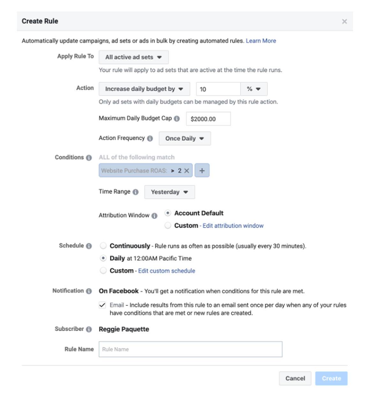Click the Conditions info icon

pos(89,157)
